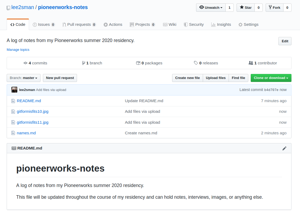Open the names.md file
Image resolution: width=300 pixels, height=216 pixels.
[26, 133]
